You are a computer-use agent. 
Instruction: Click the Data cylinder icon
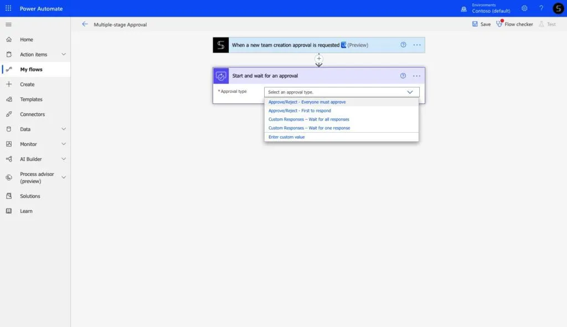9,129
